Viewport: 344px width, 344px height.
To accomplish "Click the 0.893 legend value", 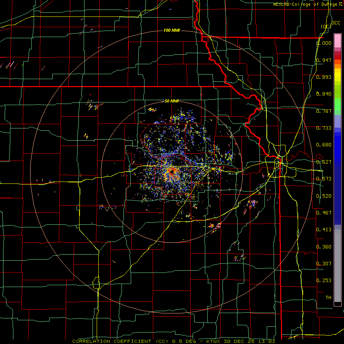I will (324, 77).
